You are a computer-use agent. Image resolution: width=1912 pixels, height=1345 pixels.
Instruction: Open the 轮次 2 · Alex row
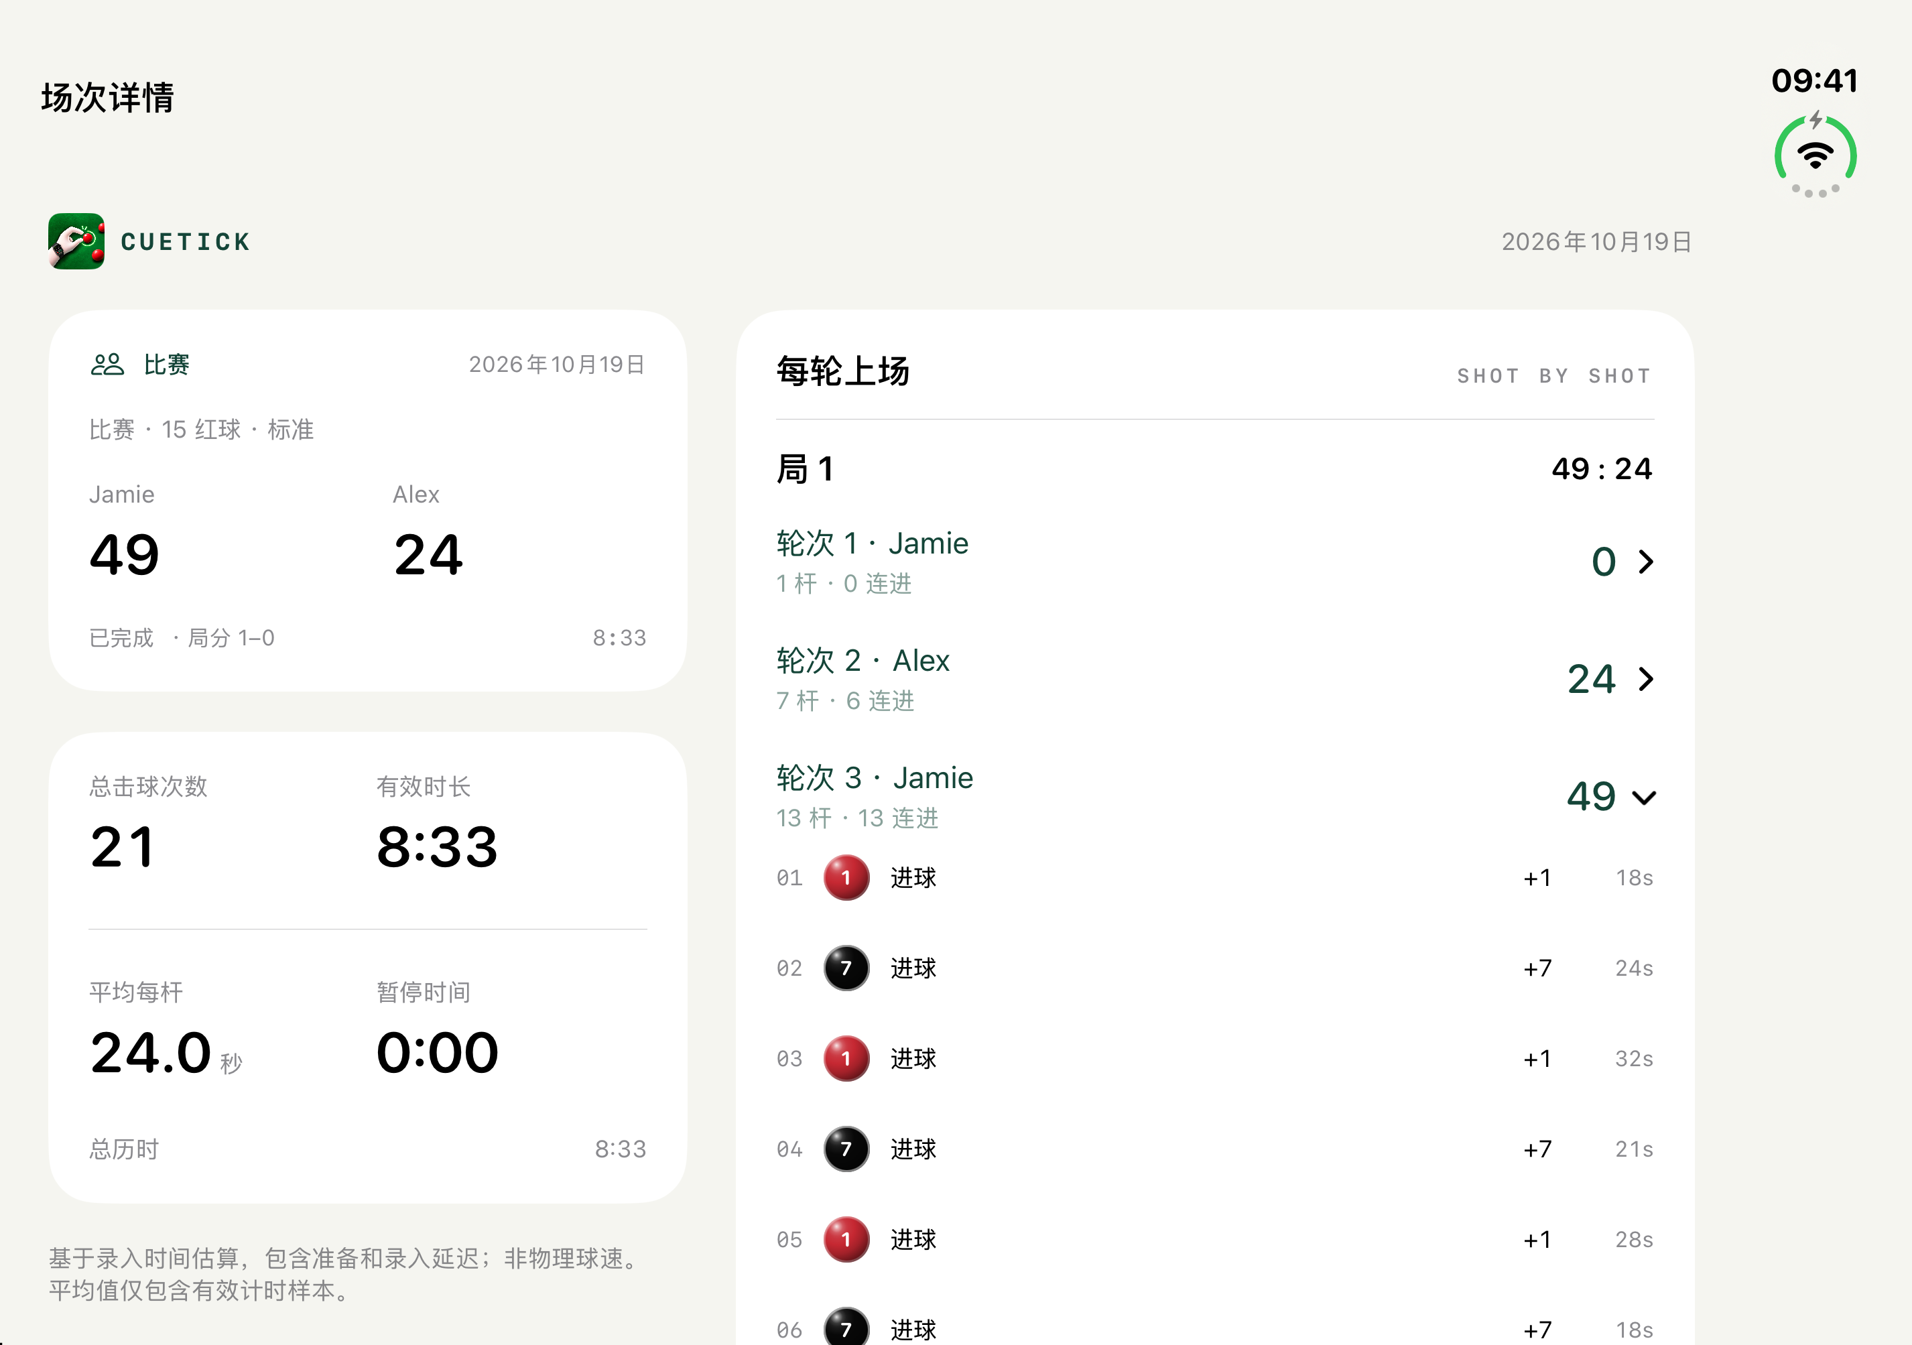point(1215,679)
